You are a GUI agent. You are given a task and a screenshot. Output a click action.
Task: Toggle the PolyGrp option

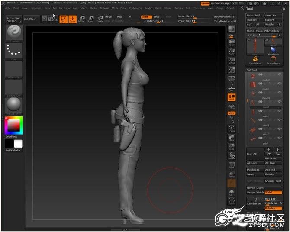tap(273, 208)
